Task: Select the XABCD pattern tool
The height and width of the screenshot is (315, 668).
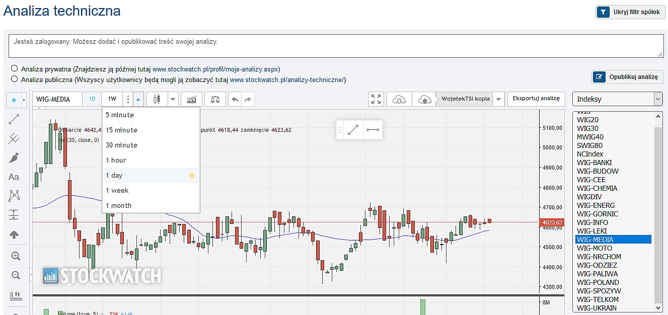Action: [14, 196]
